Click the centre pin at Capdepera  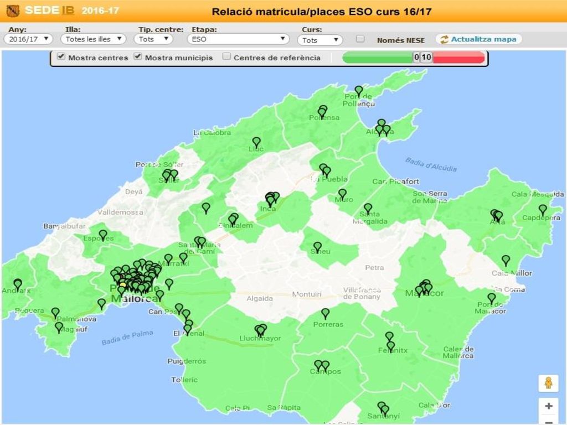(x=543, y=210)
